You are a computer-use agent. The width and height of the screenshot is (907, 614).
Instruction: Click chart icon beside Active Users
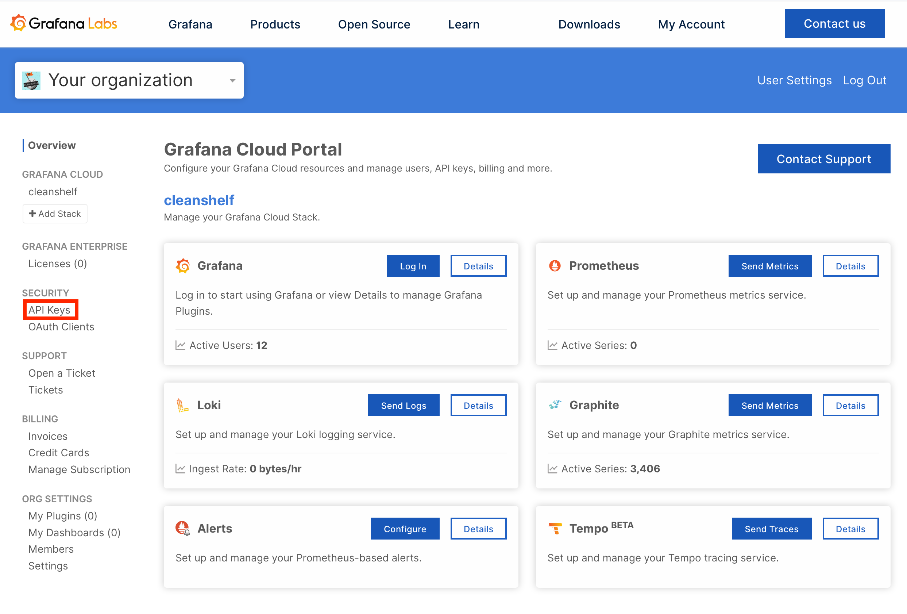point(180,345)
